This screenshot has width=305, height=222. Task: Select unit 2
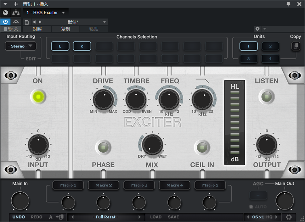pos(270,46)
